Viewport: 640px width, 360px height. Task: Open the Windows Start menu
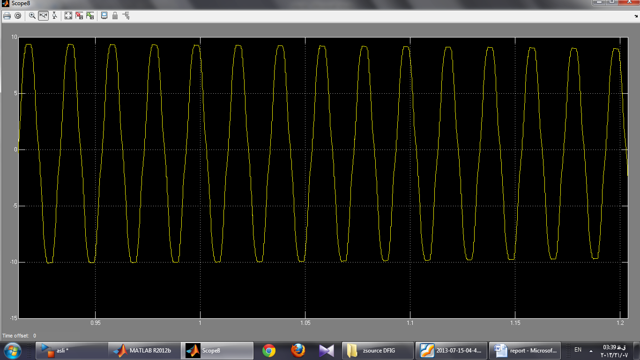[x=12, y=350]
